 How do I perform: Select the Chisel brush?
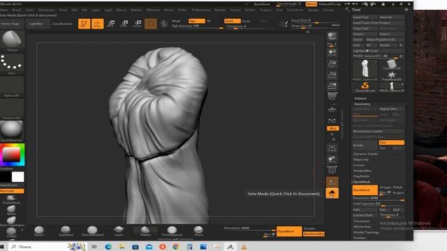click(x=11, y=232)
